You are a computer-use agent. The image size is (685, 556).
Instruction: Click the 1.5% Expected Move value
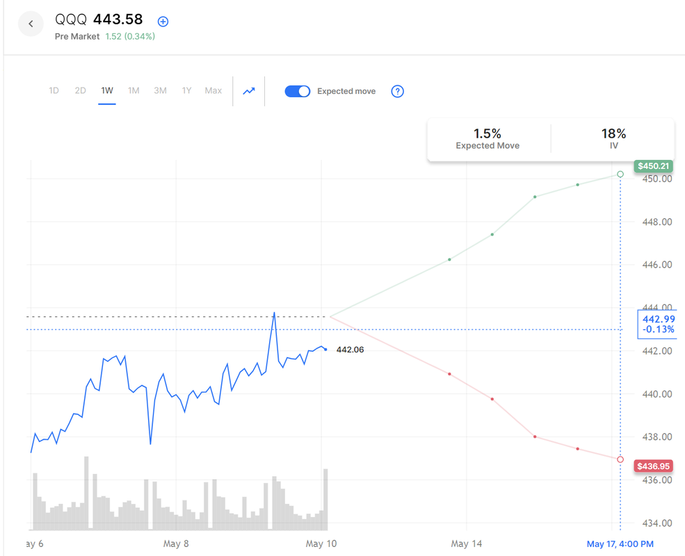click(x=487, y=133)
